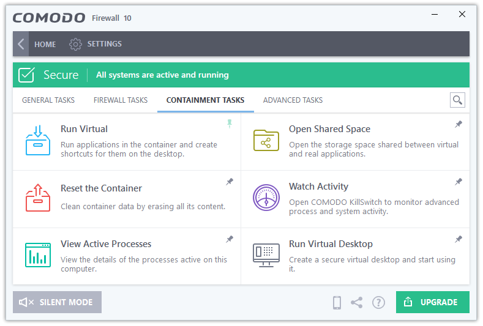483x326 pixels.
Task: Open the search magnifier icon
Action: pyautogui.click(x=457, y=100)
